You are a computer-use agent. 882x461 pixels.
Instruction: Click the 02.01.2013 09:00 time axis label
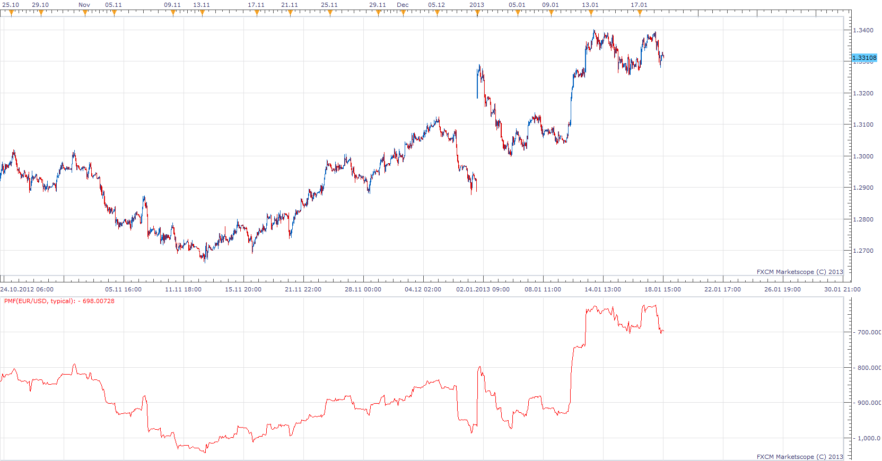[483, 289]
